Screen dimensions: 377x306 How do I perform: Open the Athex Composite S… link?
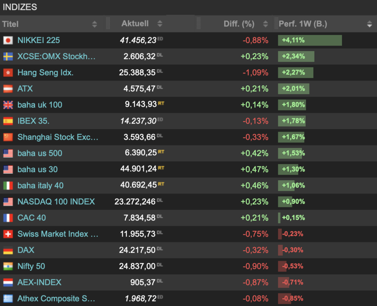click(x=56, y=299)
